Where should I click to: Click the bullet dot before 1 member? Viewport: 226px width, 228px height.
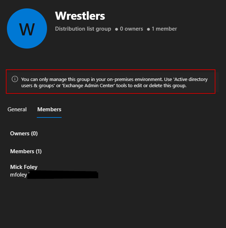(148, 29)
